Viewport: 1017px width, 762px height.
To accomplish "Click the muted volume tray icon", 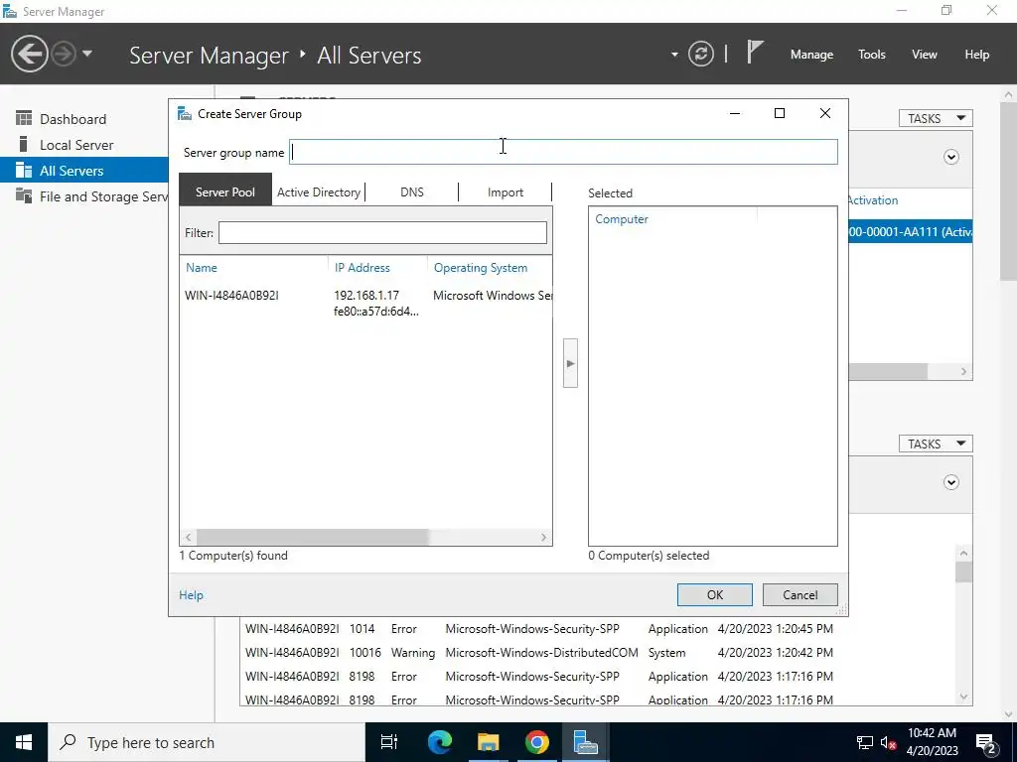I will coord(888,742).
